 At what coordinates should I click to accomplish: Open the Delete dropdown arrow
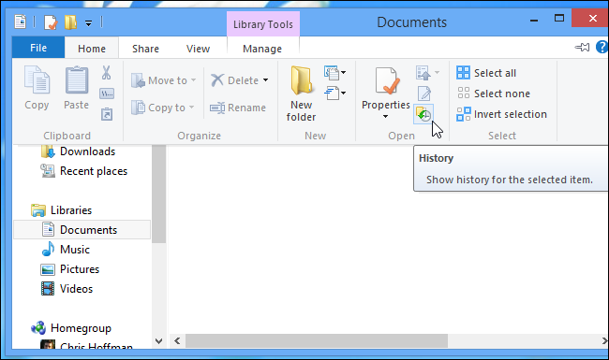pos(266,80)
